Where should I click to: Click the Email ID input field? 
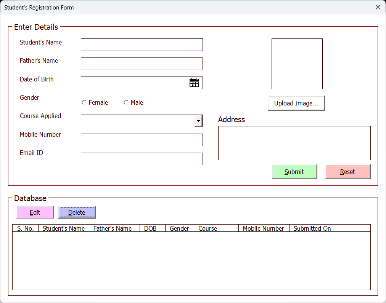pos(142,159)
